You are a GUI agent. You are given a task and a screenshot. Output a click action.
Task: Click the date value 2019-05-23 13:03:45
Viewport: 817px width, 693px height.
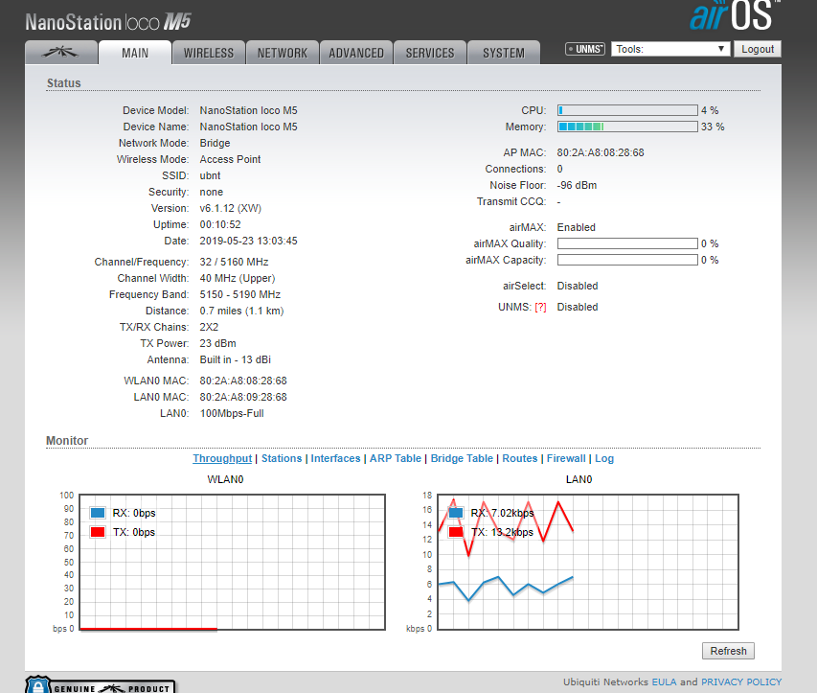tap(248, 241)
